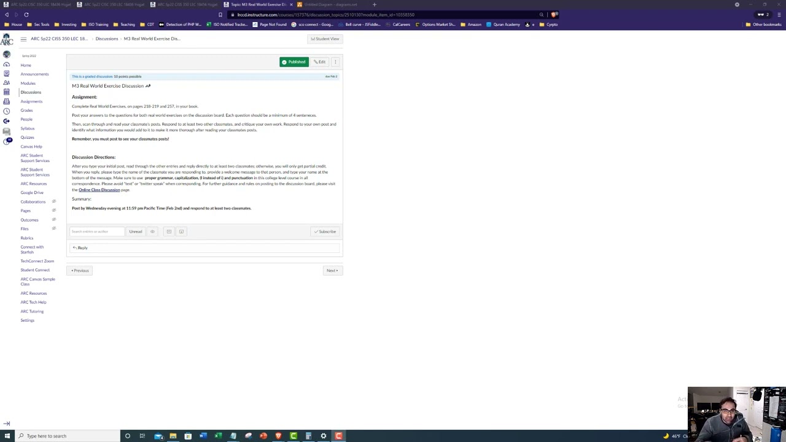This screenshot has width=786, height=442.
Task: Open the Canvas global navigation hamburger menu
Action: [x=23, y=39]
